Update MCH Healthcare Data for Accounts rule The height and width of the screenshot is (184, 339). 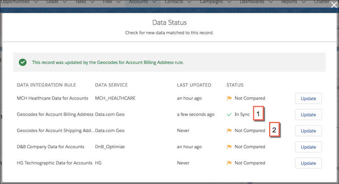(308, 98)
